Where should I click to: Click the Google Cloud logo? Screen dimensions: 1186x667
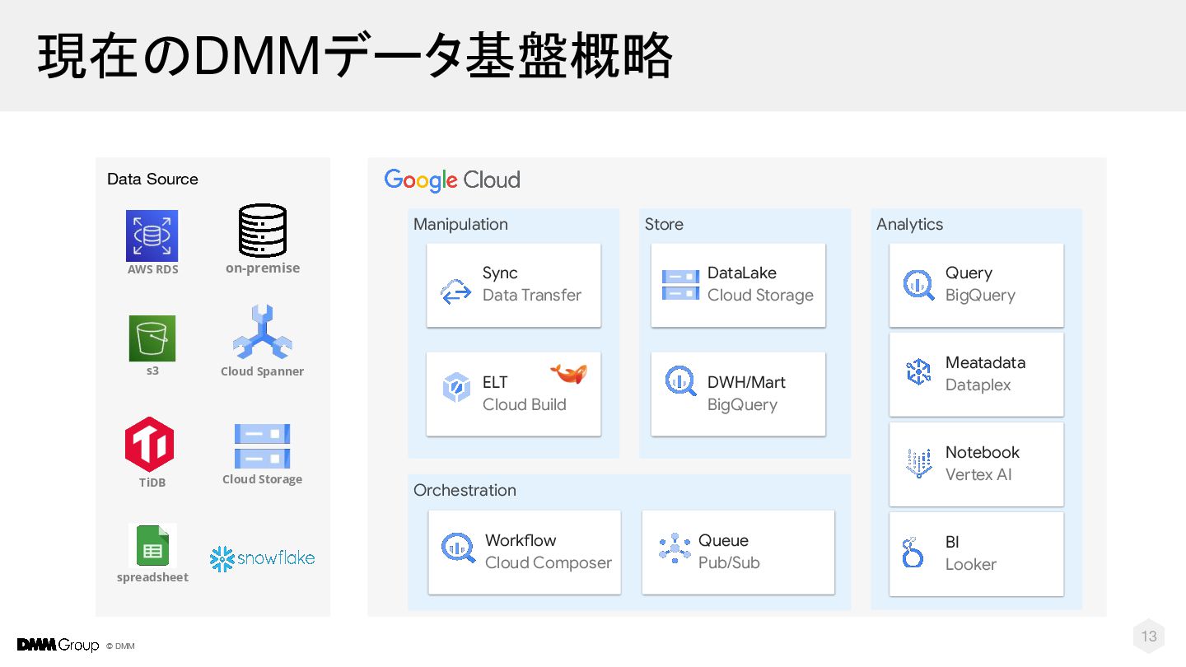[452, 180]
